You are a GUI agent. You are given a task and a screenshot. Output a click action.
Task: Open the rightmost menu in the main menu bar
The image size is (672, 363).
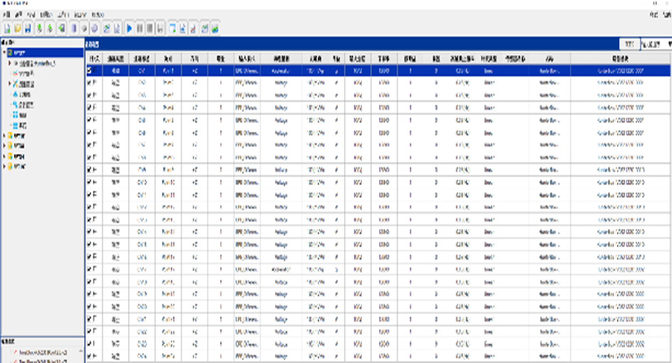point(98,14)
